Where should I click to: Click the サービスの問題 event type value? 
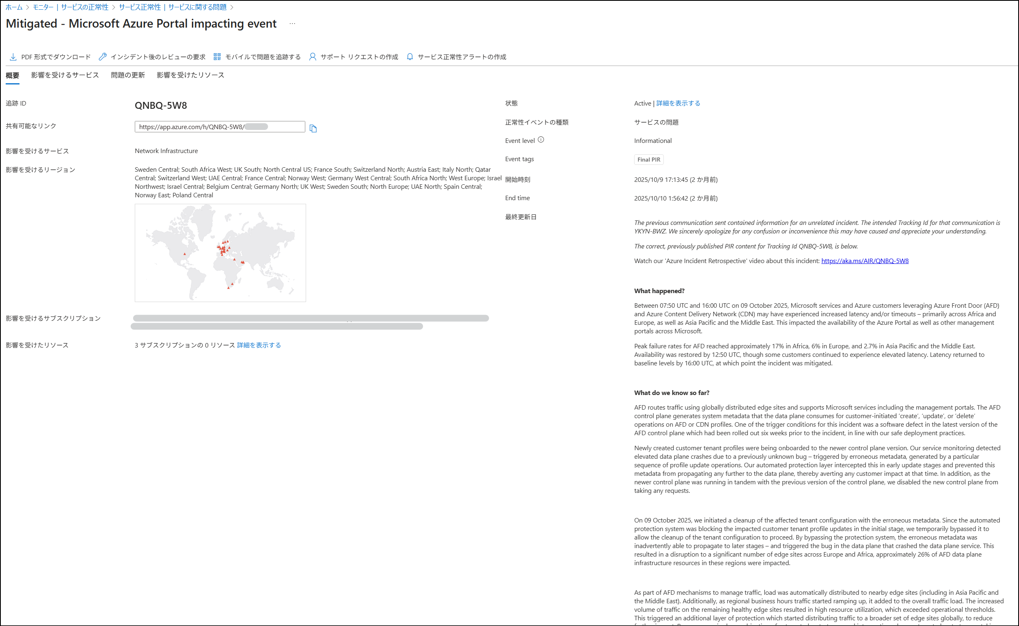(x=656, y=122)
